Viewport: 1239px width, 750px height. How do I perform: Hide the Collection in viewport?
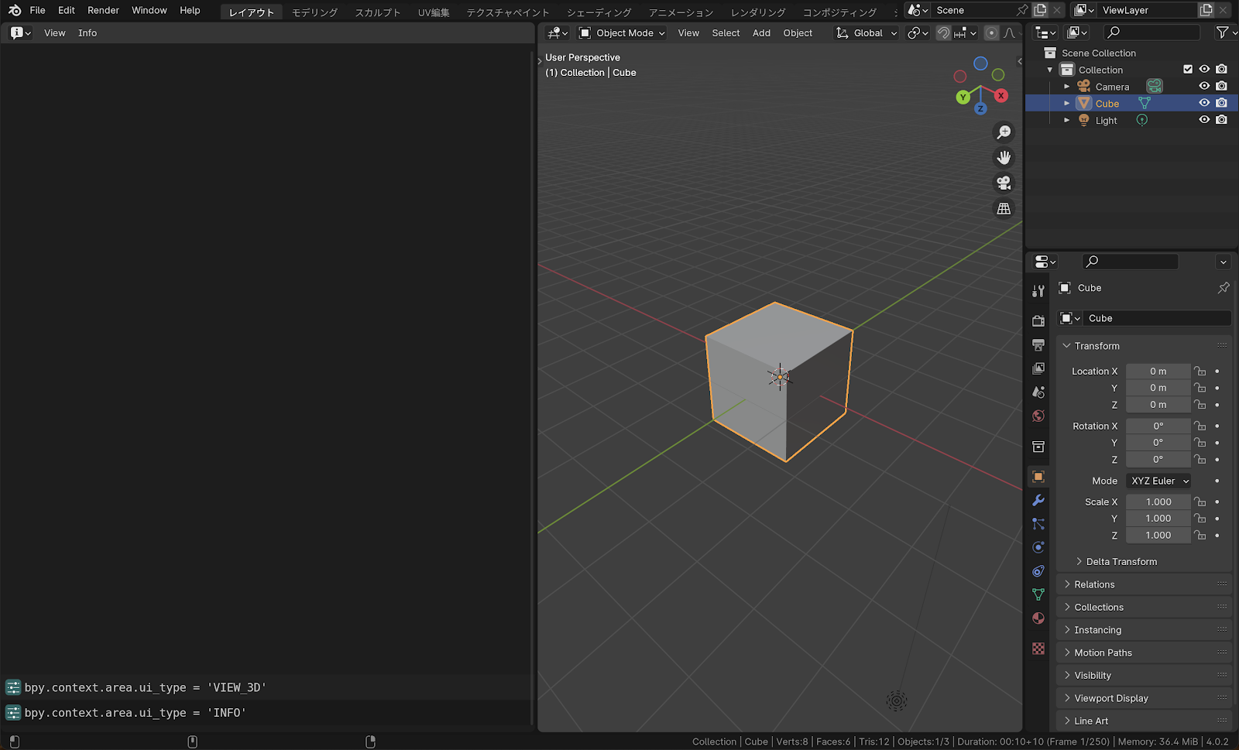click(1204, 69)
